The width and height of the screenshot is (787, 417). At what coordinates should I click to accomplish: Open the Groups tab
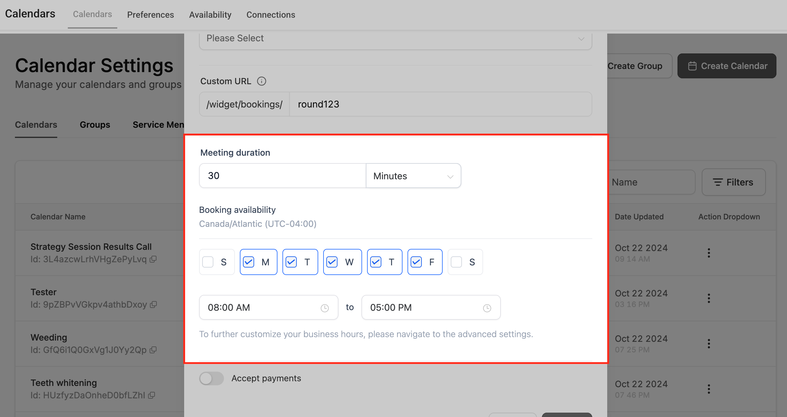click(x=95, y=125)
